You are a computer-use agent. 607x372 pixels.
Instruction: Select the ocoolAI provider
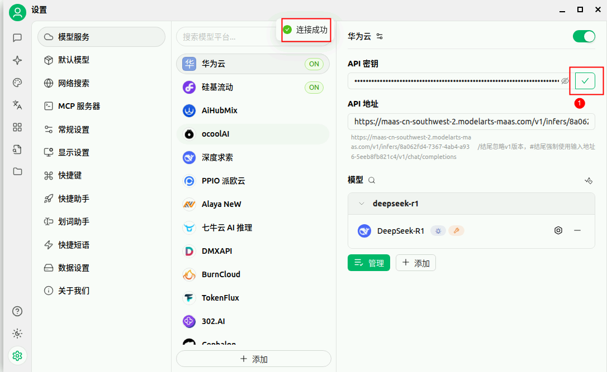(x=253, y=134)
